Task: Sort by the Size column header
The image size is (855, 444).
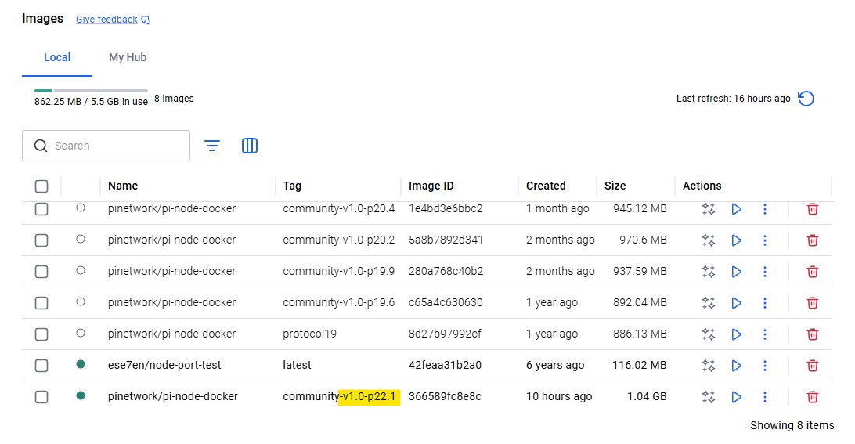Action: 615,186
